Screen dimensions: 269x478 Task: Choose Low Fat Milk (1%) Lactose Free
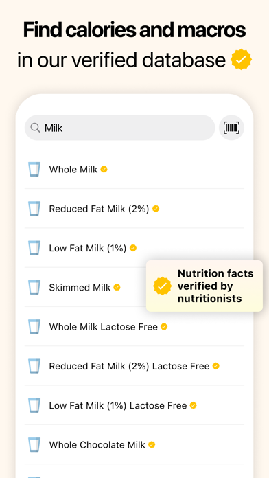(134, 405)
